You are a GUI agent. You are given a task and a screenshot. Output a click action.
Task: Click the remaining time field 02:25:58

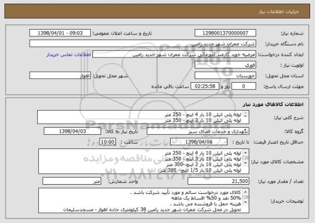[205, 87]
